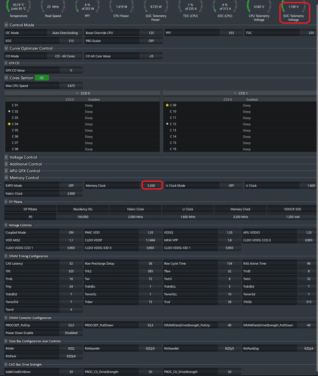This screenshot has height=376, width=318.
Task: Click the Boost Override CPU value 125
Action: (x=151, y=33)
